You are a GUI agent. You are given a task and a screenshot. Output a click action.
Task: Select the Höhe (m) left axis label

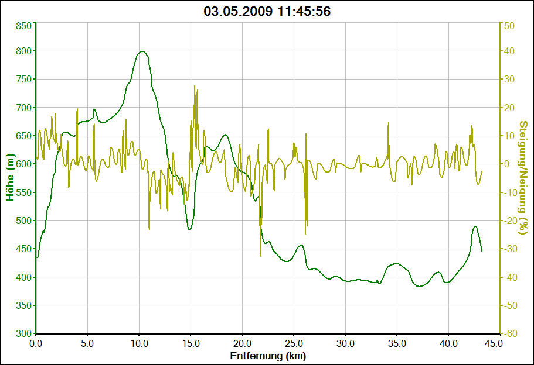[10, 179]
